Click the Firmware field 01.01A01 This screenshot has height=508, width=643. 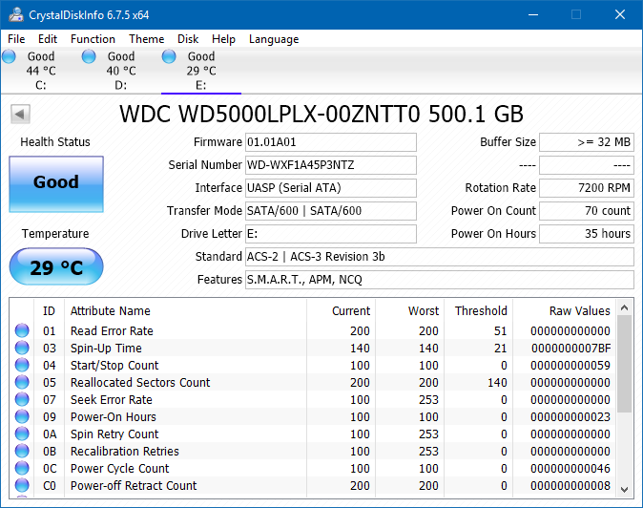coord(331,142)
